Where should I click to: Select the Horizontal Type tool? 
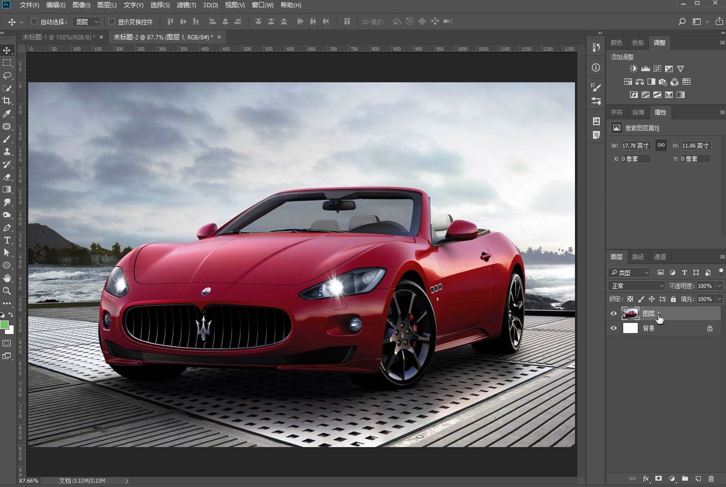(x=7, y=240)
